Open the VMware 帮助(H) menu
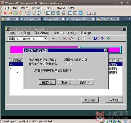 tap(72, 8)
